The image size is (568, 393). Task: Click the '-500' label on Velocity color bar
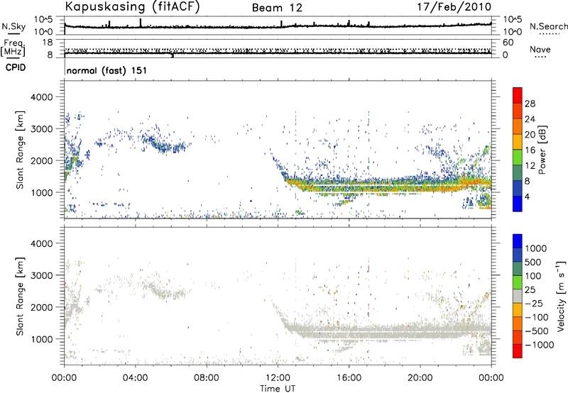[x=537, y=331]
